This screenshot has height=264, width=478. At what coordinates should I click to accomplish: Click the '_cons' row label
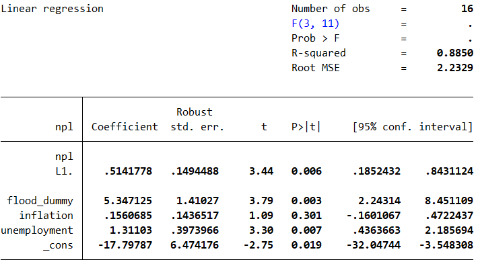pyautogui.click(x=58, y=245)
